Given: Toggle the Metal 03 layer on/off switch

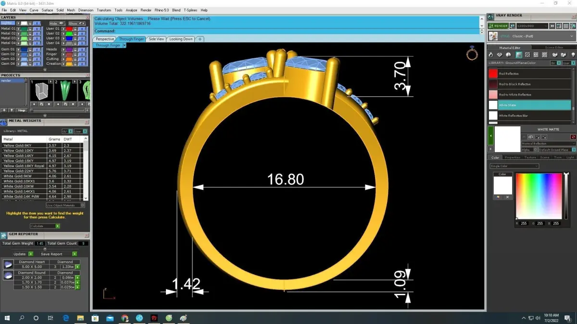Looking at the screenshot, I should tap(37, 38).
